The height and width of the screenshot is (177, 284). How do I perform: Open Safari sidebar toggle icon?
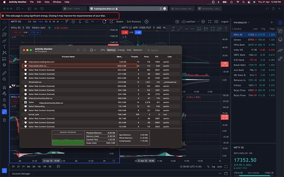point(18,9)
